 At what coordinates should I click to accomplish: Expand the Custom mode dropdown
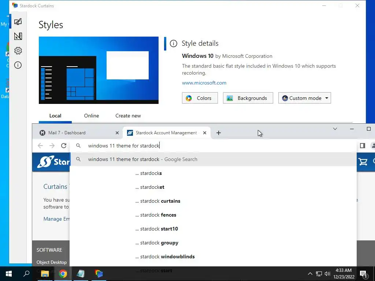coord(304,98)
